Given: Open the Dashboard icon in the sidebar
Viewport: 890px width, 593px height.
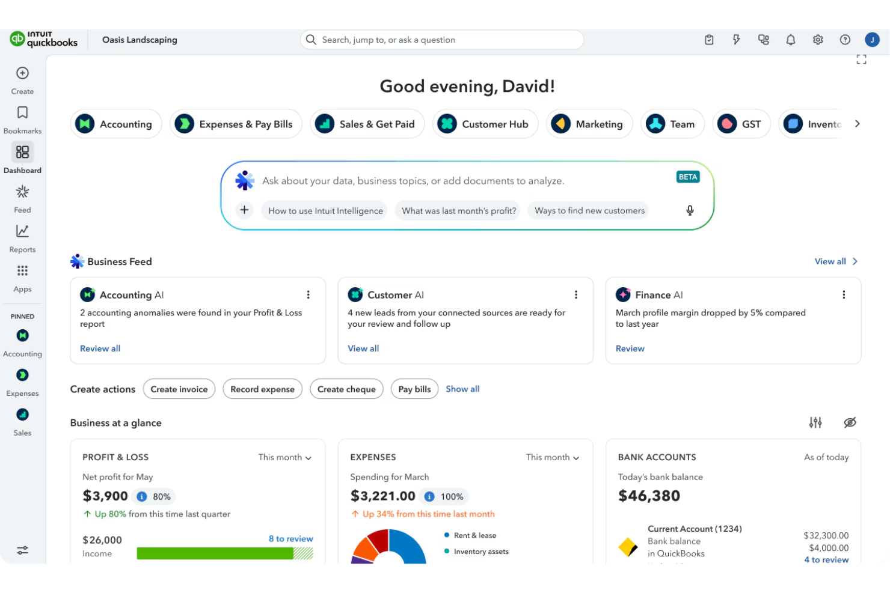Looking at the screenshot, I should pyautogui.click(x=22, y=152).
